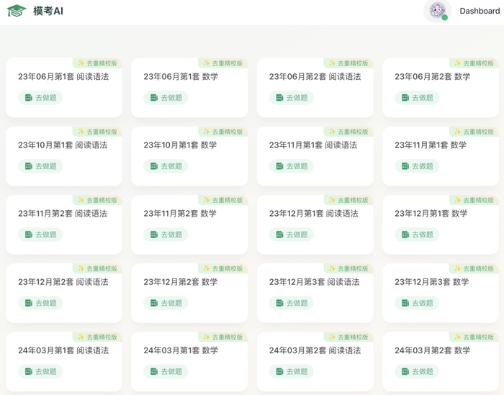Click the 去重精校版 badge on 23年06月第2套 阅读语法

click(348, 63)
